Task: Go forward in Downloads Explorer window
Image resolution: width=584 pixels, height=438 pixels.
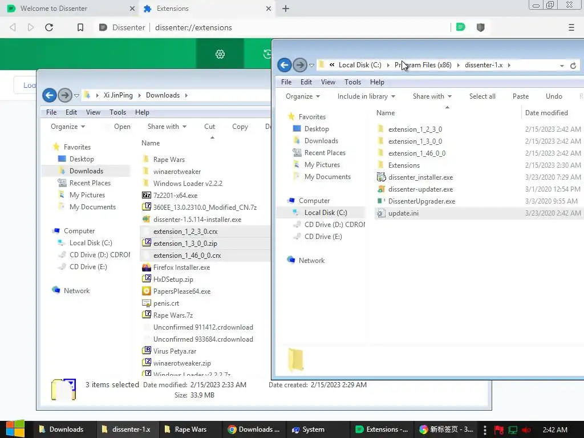Action: click(x=65, y=95)
